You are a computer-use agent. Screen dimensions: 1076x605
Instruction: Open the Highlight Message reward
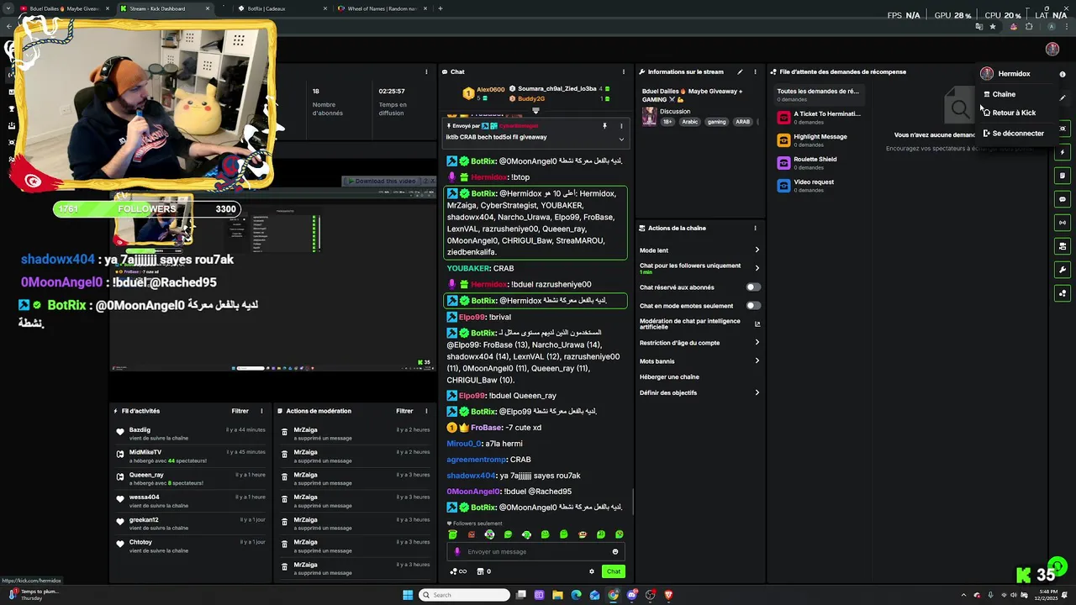[820, 140]
